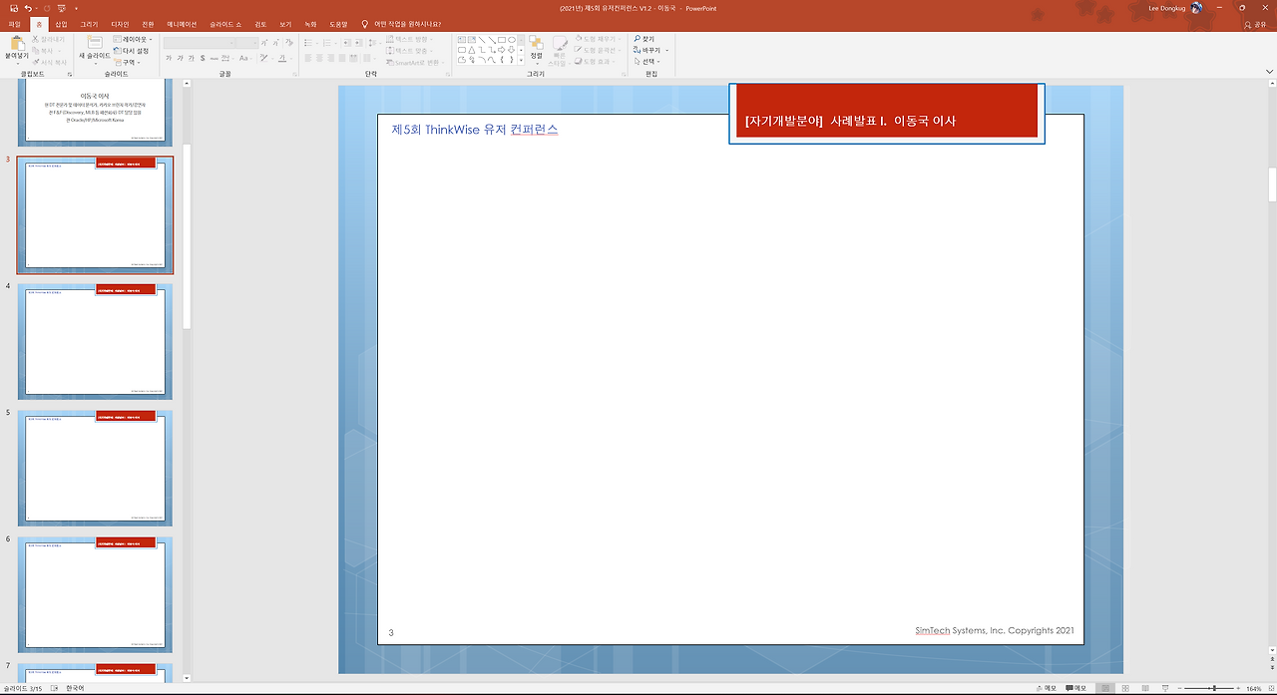This screenshot has width=1277, height=695.
Task: Click '제5회 ThinkWise 유저 컨퍼런스' heading text
Action: pos(475,130)
